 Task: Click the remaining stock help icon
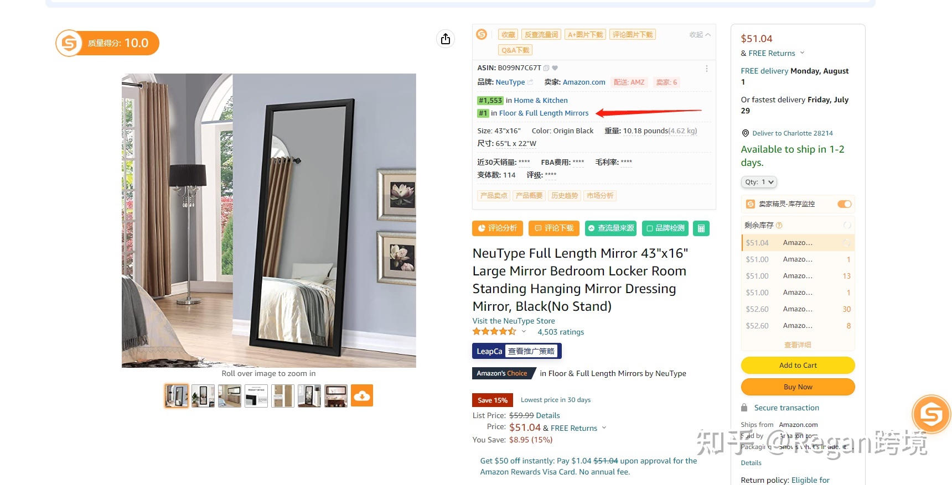(779, 226)
